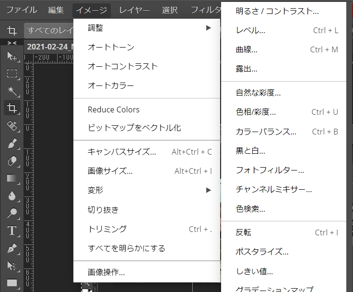Open 露出 adjustment
Screen dimensions: 353x292
click(x=283, y=69)
